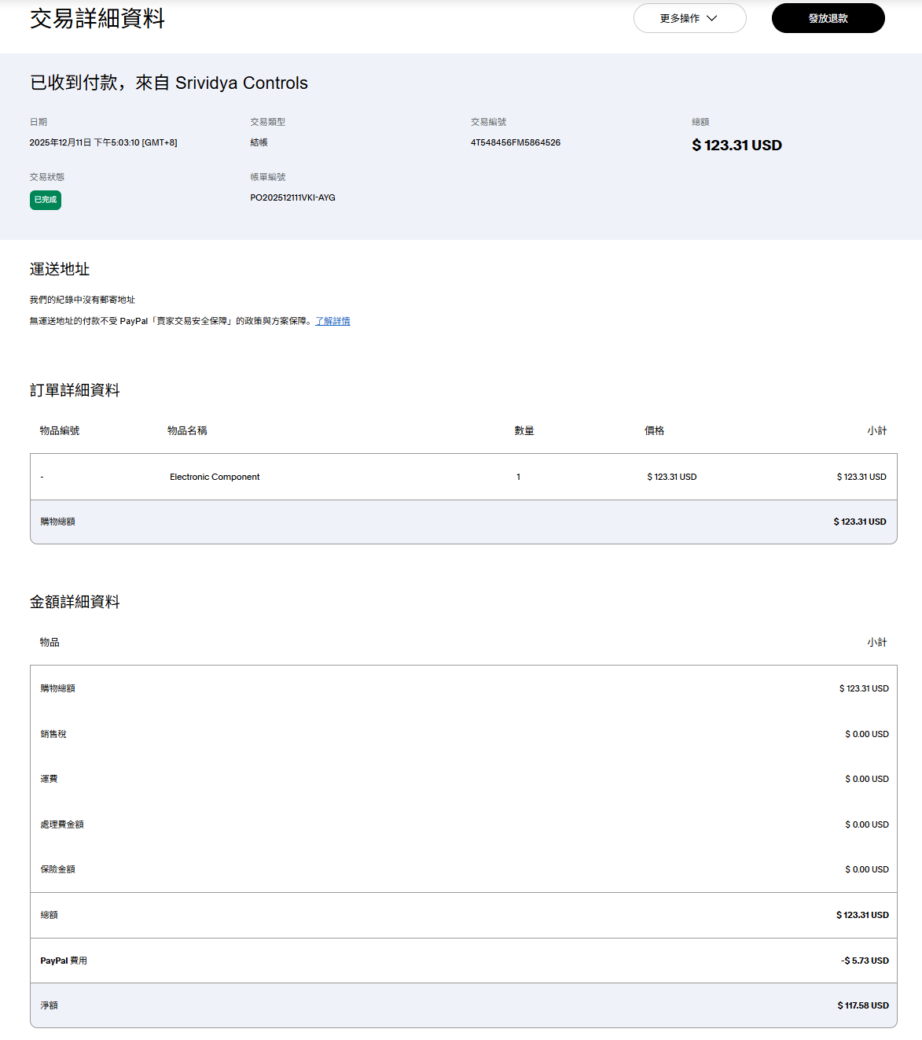This screenshot has width=922, height=1040.
Task: Click the green 已完成 status badge
Action: pos(46,200)
